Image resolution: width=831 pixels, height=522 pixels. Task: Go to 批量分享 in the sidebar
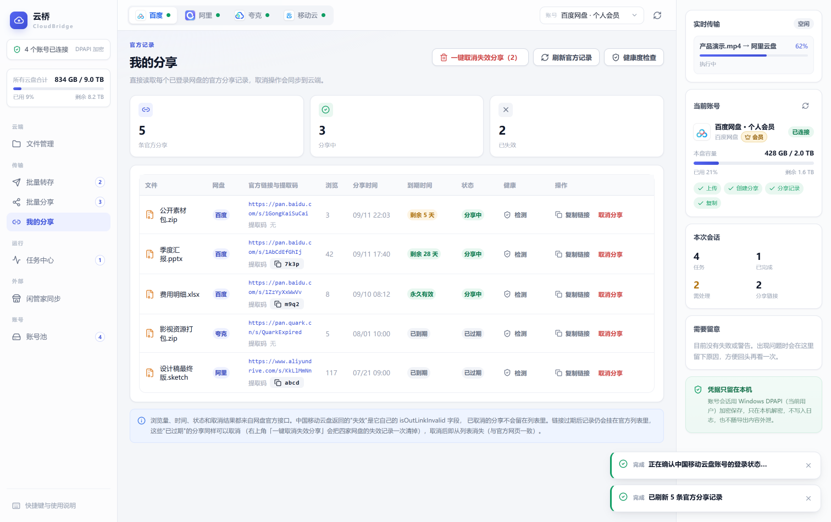[58, 202]
